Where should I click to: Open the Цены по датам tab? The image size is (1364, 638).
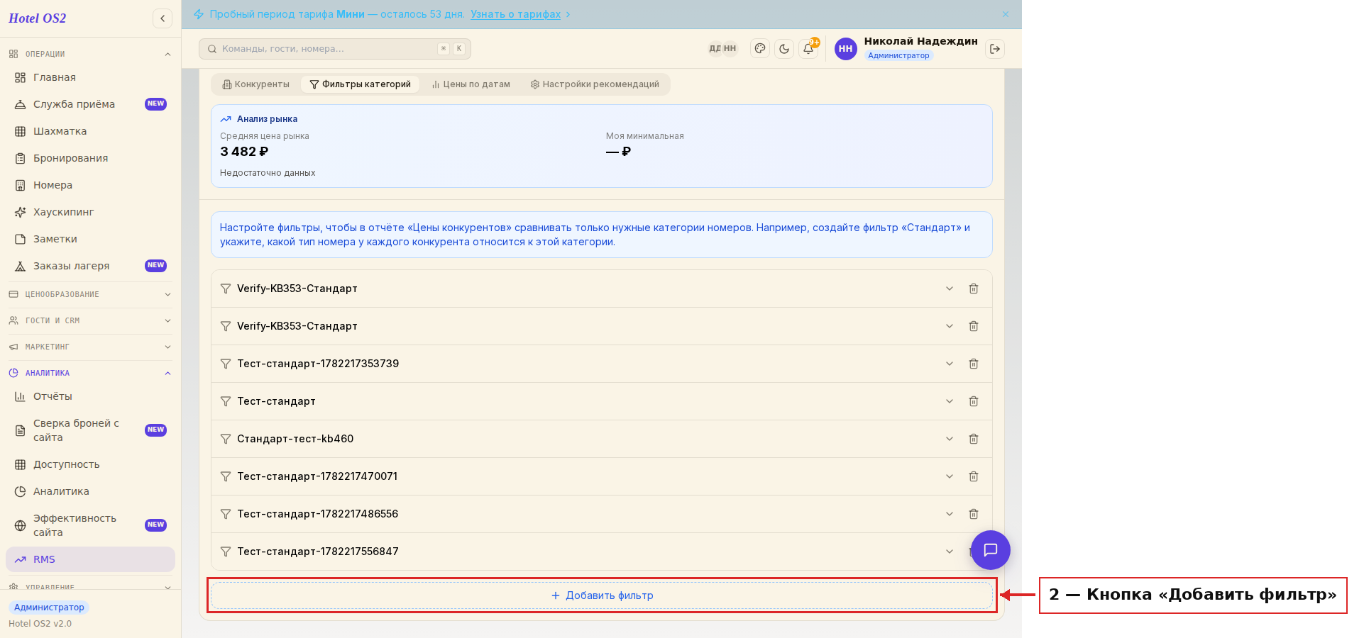tap(471, 84)
